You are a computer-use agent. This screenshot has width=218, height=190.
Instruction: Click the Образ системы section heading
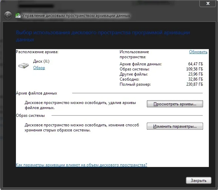pos(30,115)
